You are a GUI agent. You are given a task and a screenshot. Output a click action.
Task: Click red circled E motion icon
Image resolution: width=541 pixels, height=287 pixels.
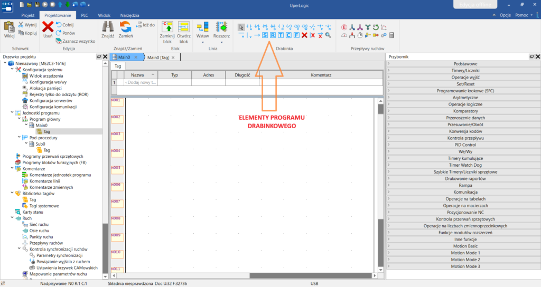click(x=344, y=27)
